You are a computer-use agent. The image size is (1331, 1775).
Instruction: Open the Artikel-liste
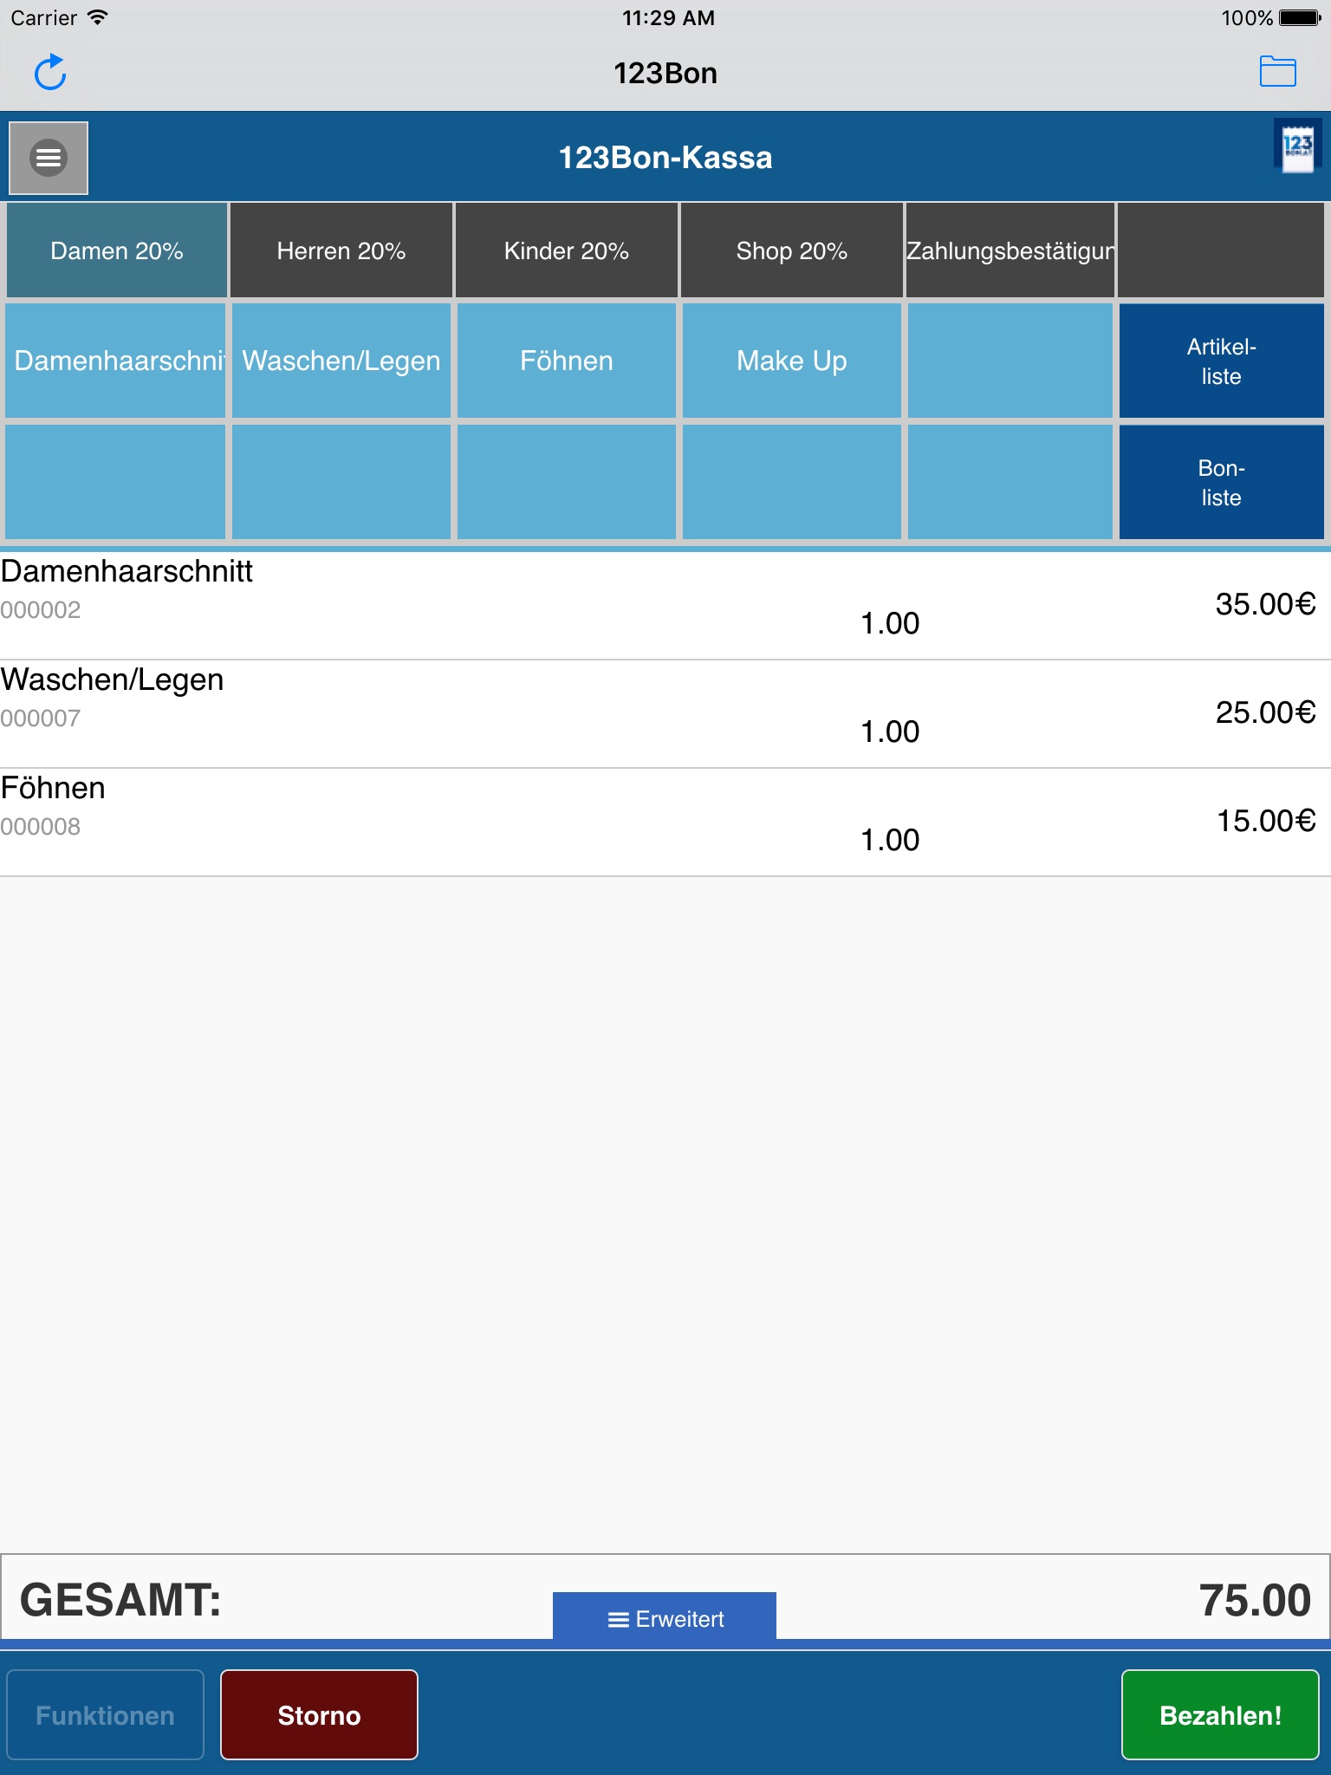1221,361
